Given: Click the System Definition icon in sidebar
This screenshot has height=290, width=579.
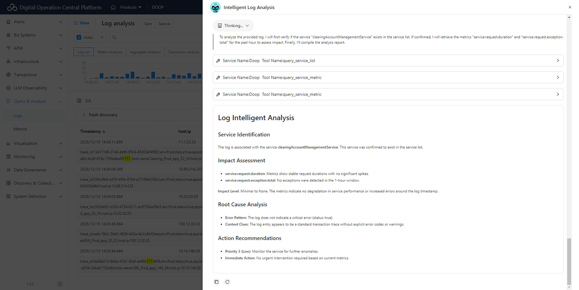Looking at the screenshot, I should click(x=9, y=196).
